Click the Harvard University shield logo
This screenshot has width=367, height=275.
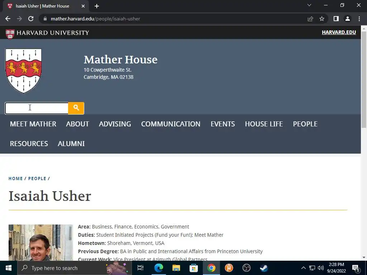click(x=10, y=34)
